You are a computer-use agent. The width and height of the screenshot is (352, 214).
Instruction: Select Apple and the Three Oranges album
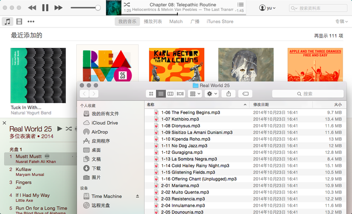315,64
